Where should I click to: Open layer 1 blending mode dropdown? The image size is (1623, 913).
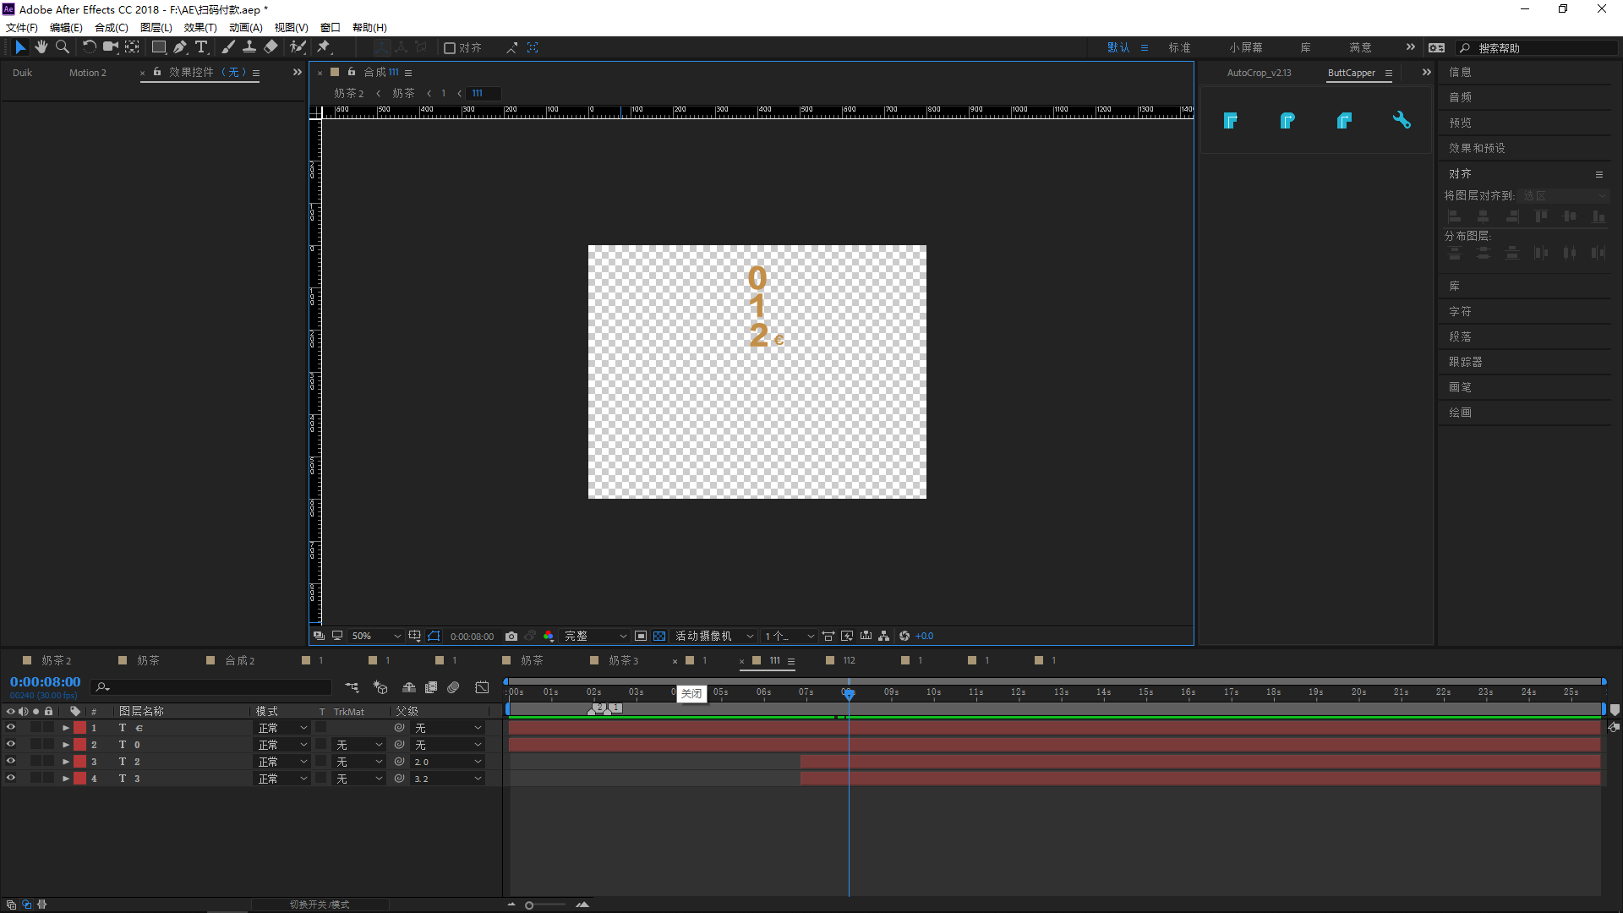[x=282, y=728]
